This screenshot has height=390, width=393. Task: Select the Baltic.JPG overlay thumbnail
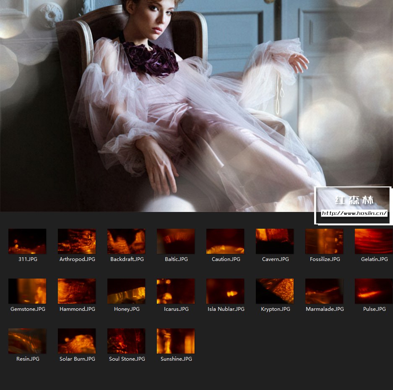coord(176,241)
